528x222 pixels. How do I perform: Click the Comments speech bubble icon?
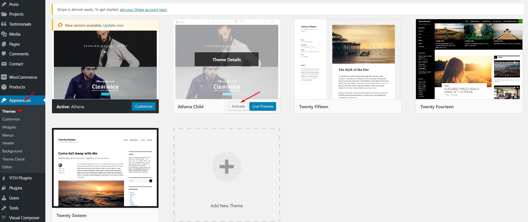(4, 54)
